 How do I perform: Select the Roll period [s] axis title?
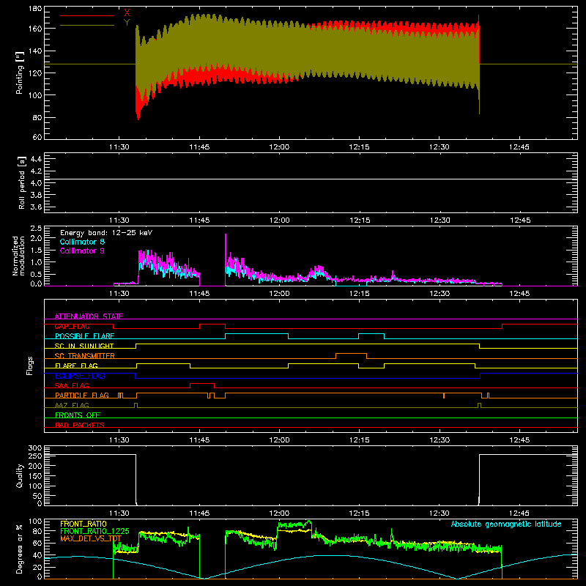coord(21,182)
